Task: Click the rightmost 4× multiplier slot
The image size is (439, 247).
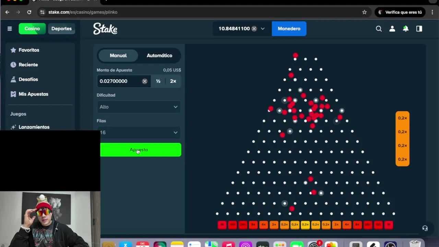Action: pos(347,225)
